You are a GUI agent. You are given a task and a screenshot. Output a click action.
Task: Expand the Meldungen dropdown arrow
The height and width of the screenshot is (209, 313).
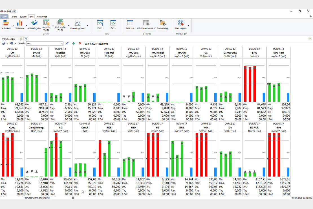tap(188, 25)
